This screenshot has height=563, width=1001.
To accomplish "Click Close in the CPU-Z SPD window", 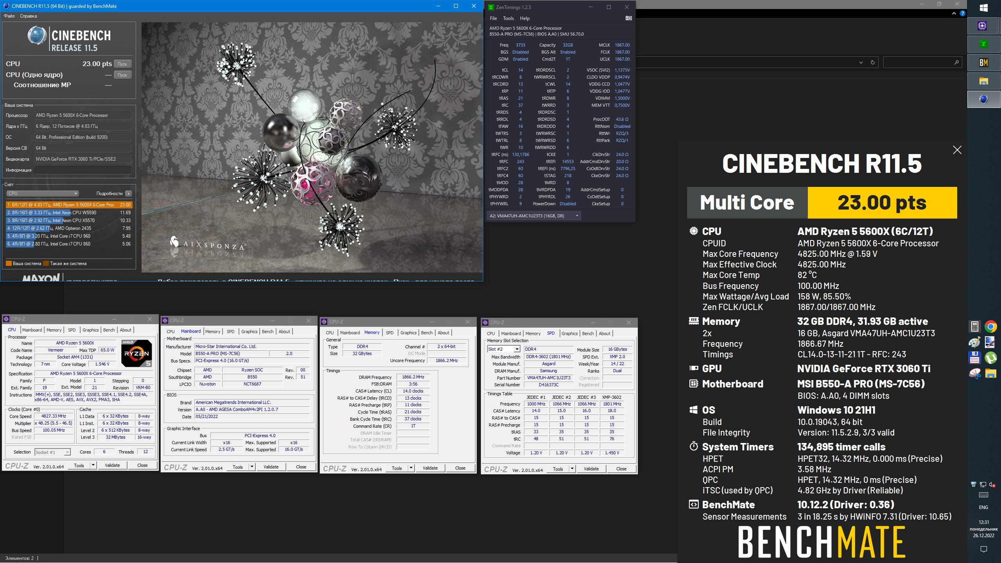I will (x=621, y=469).
